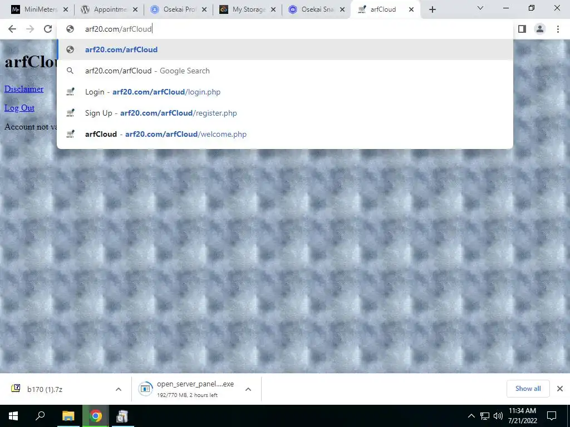This screenshot has height=427, width=570.
Task: Open the volume tray icon
Action: point(498,416)
